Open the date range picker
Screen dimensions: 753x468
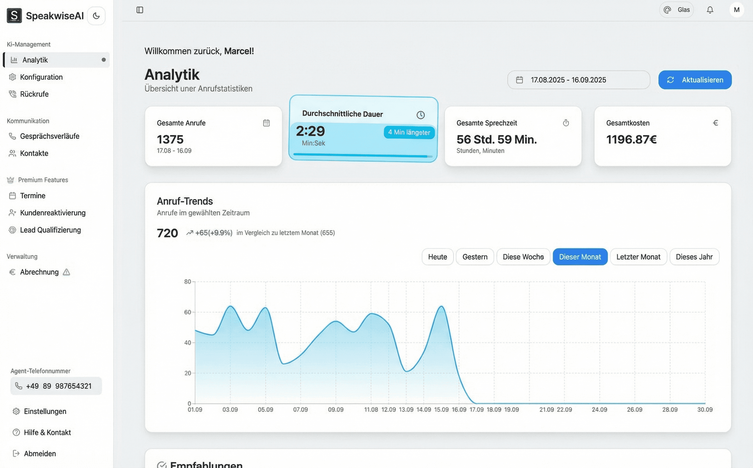pyautogui.click(x=578, y=80)
